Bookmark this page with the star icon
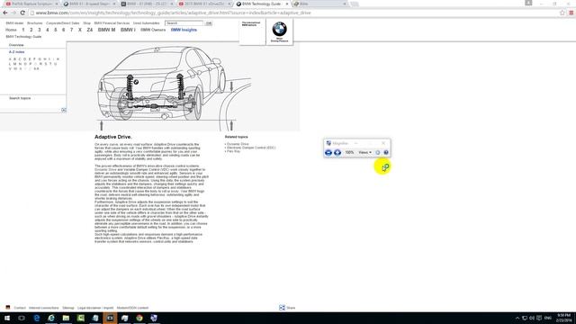The image size is (576, 324). tap(562, 13)
